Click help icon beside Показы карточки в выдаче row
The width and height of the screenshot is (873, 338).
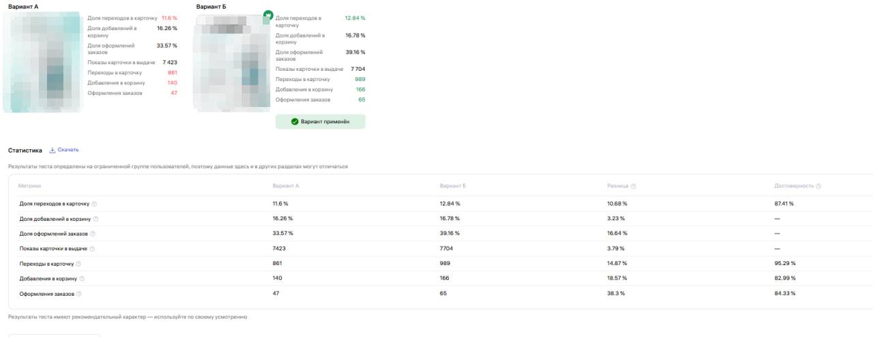point(92,249)
